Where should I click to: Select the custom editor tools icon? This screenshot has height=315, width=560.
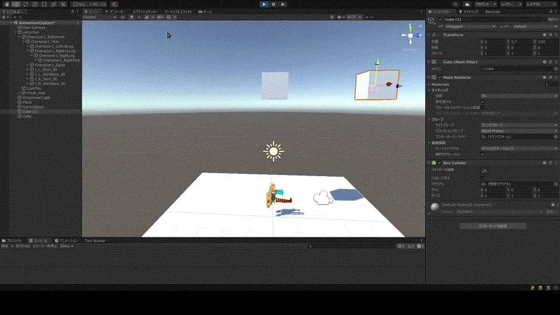63,4
